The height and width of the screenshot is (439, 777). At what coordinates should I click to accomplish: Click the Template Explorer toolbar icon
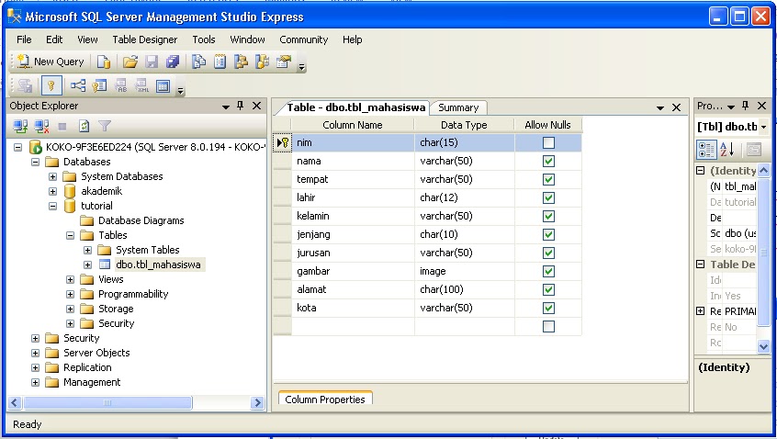coord(262,62)
